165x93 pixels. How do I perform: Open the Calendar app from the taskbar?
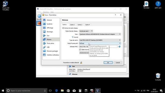click(x=86, y=91)
